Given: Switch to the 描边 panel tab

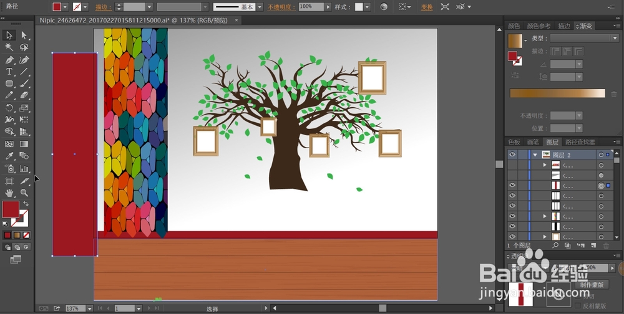Looking at the screenshot, I should pyautogui.click(x=564, y=26).
